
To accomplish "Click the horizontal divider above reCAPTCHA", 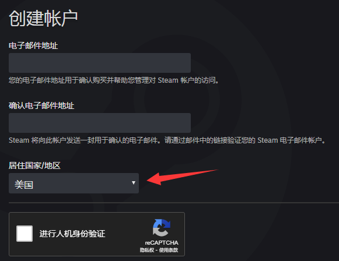I will pos(174,203).
